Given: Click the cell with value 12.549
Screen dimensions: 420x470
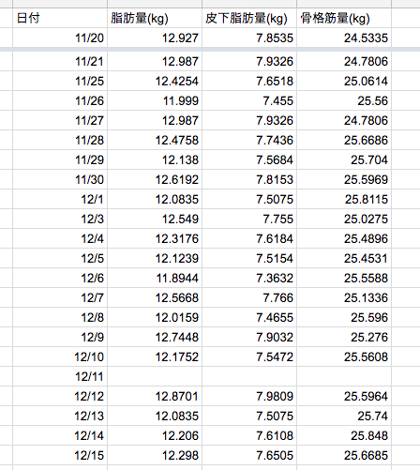Looking at the screenshot, I should pyautogui.click(x=155, y=219).
